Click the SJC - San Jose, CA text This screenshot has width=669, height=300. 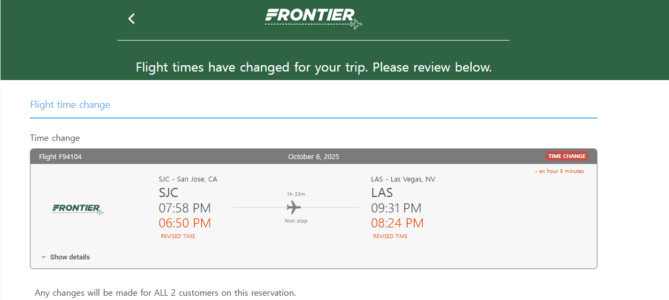(188, 179)
